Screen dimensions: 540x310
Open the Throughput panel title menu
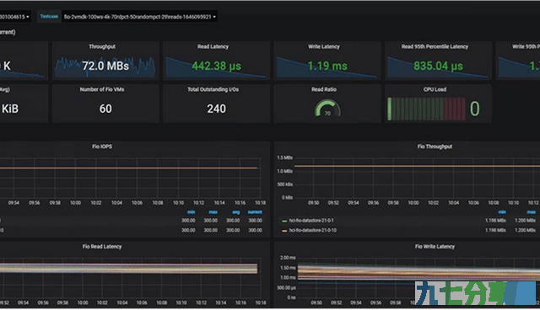coord(102,46)
